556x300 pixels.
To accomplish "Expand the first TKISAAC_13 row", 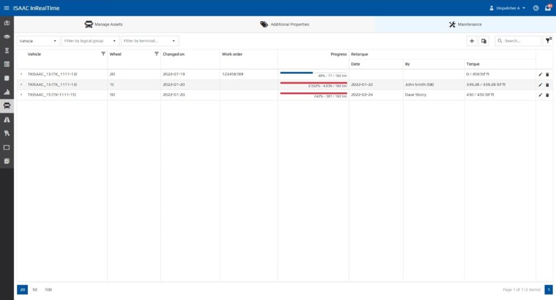I will pyautogui.click(x=21, y=74).
